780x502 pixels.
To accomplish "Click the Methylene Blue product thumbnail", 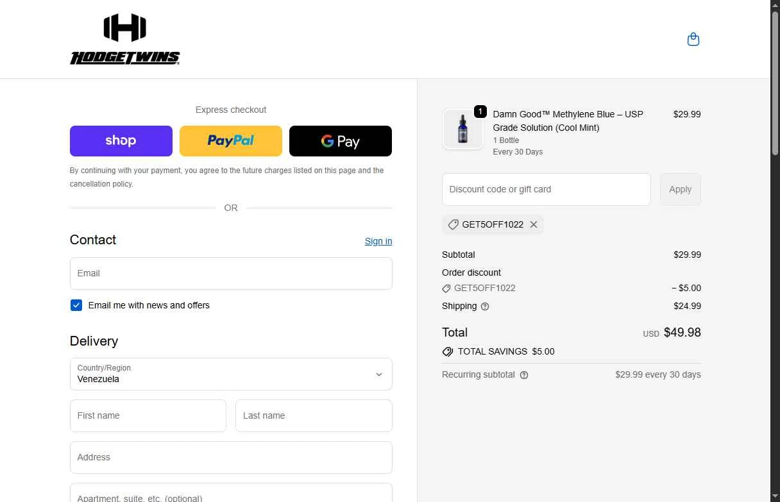I will coord(462,129).
